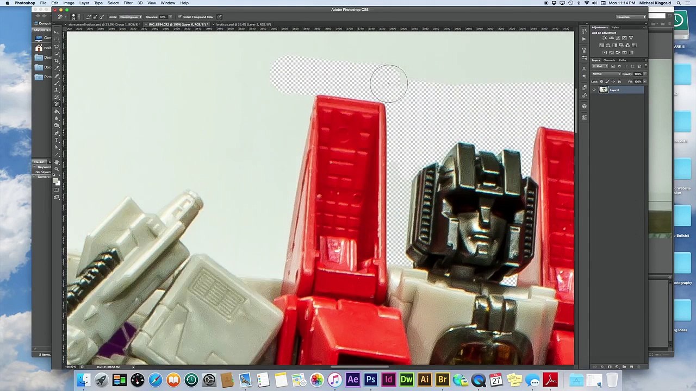Open the layer blend mode dropdown

click(x=606, y=74)
